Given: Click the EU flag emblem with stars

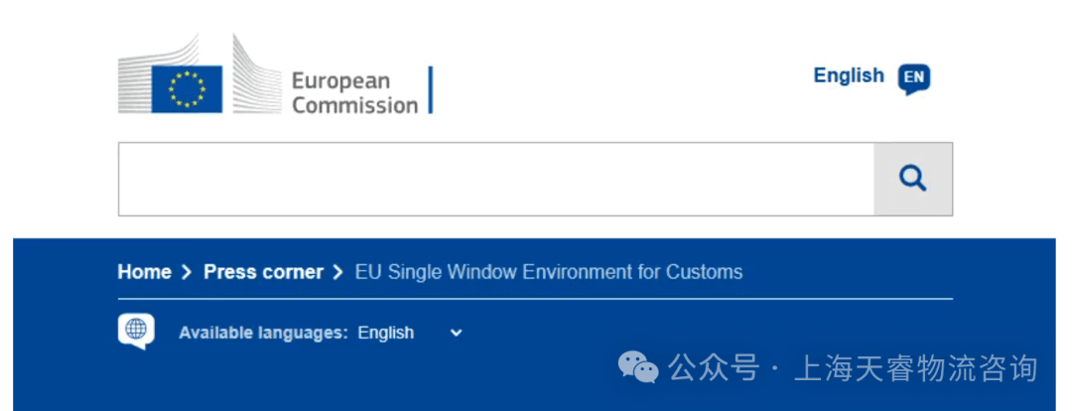Looking at the screenshot, I should [186, 88].
